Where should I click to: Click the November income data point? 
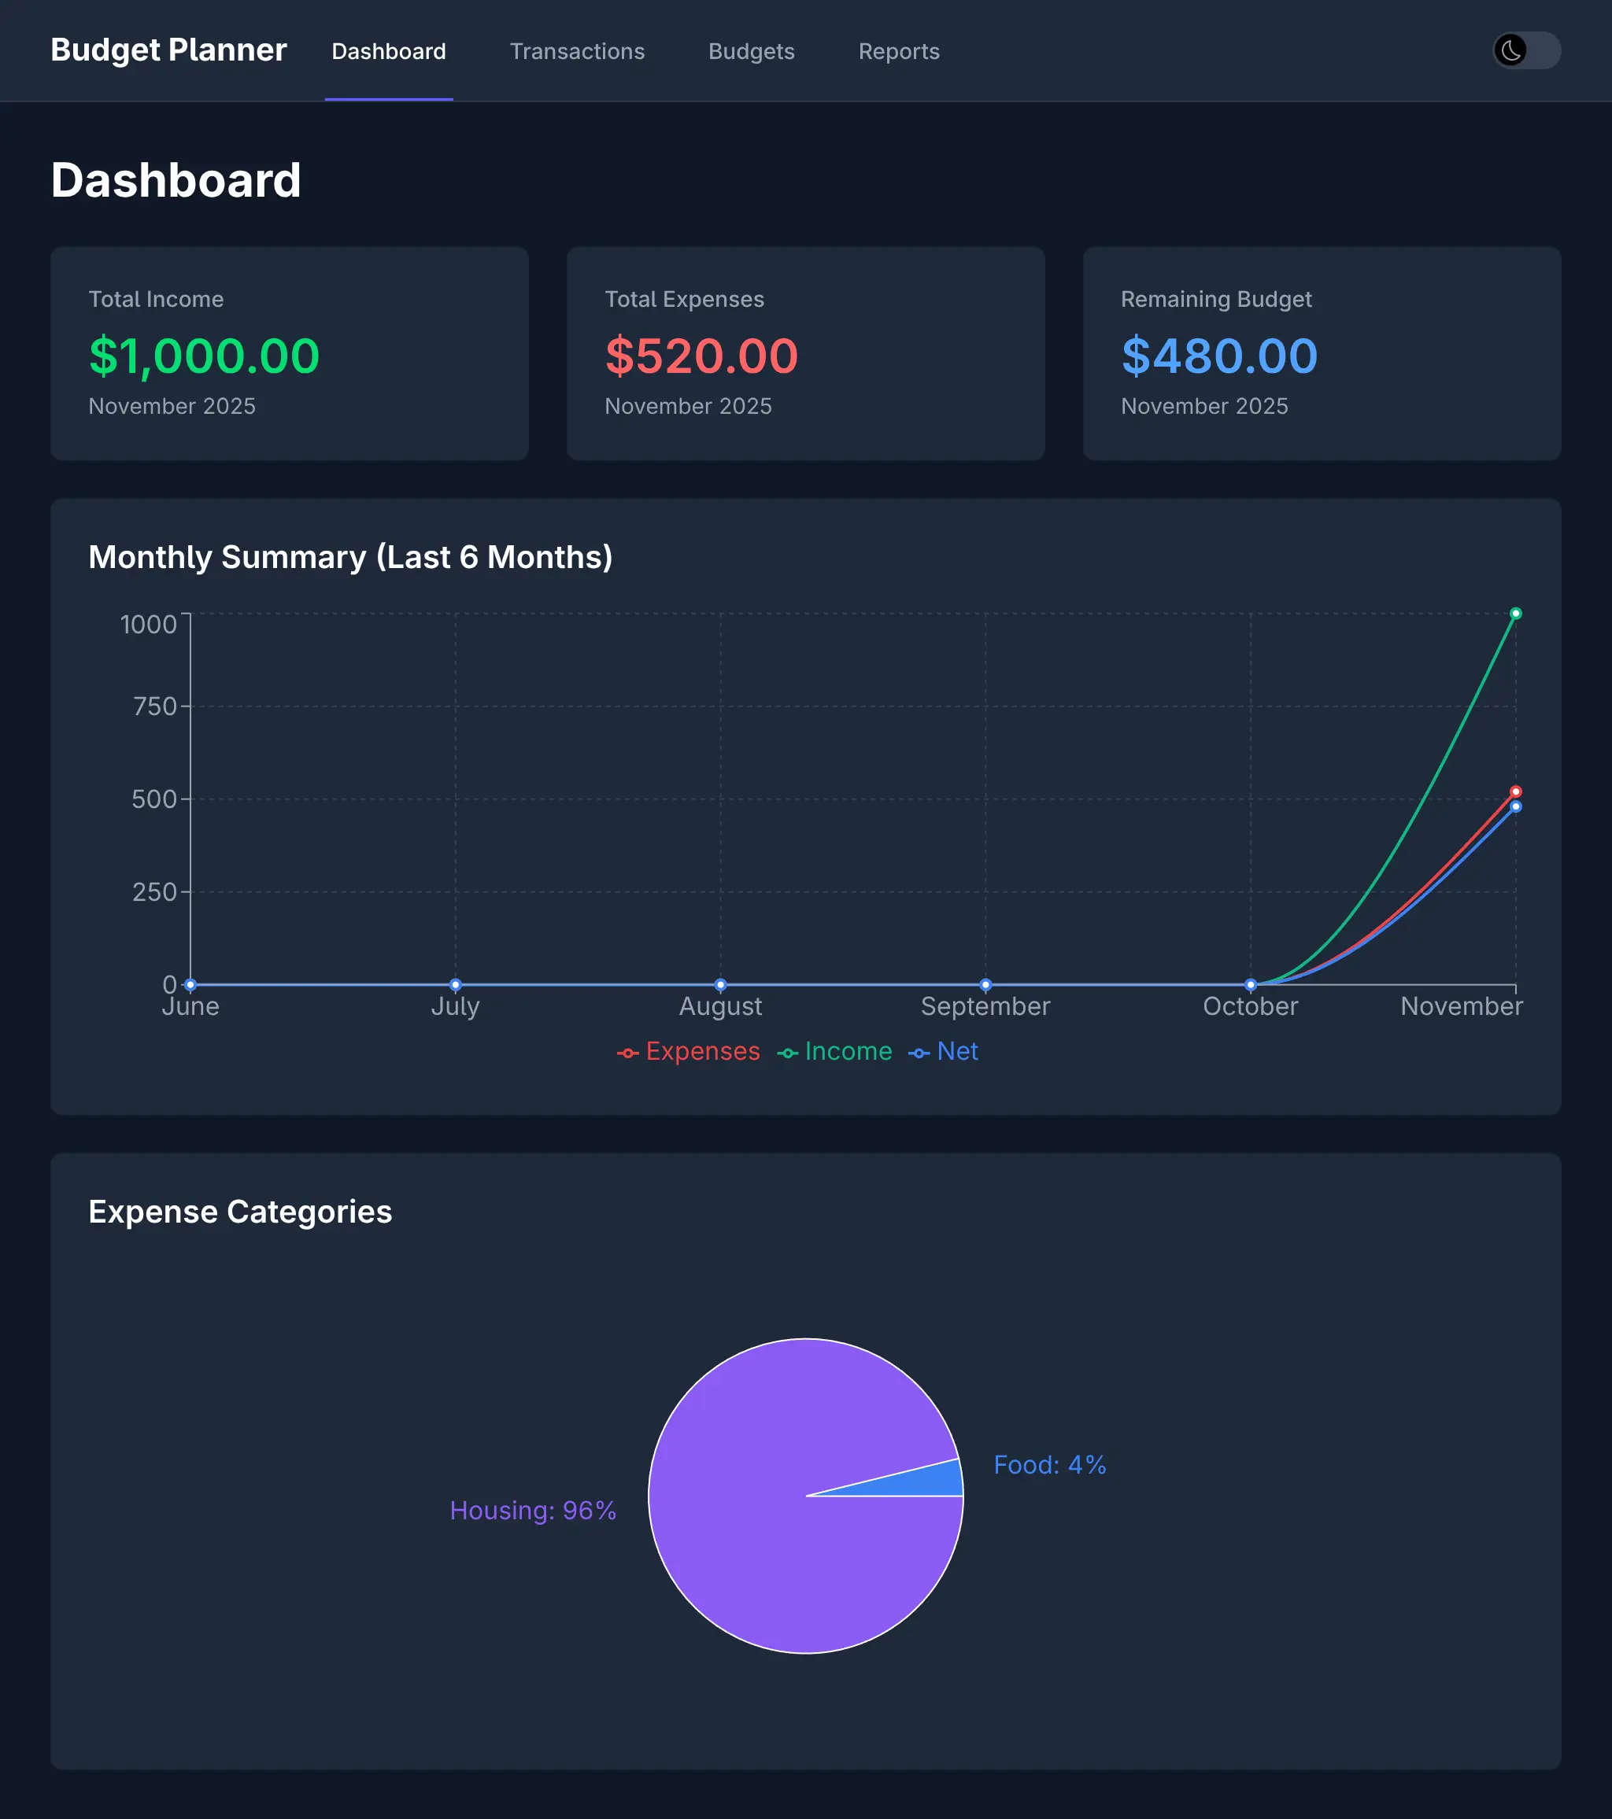(1516, 612)
